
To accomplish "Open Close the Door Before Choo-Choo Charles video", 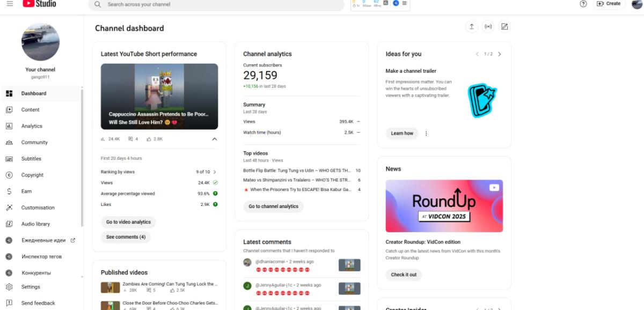I will [x=170, y=303].
